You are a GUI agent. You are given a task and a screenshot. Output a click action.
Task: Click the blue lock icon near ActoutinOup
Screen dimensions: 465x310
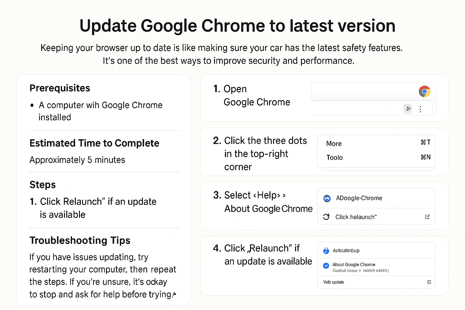pos(326,251)
